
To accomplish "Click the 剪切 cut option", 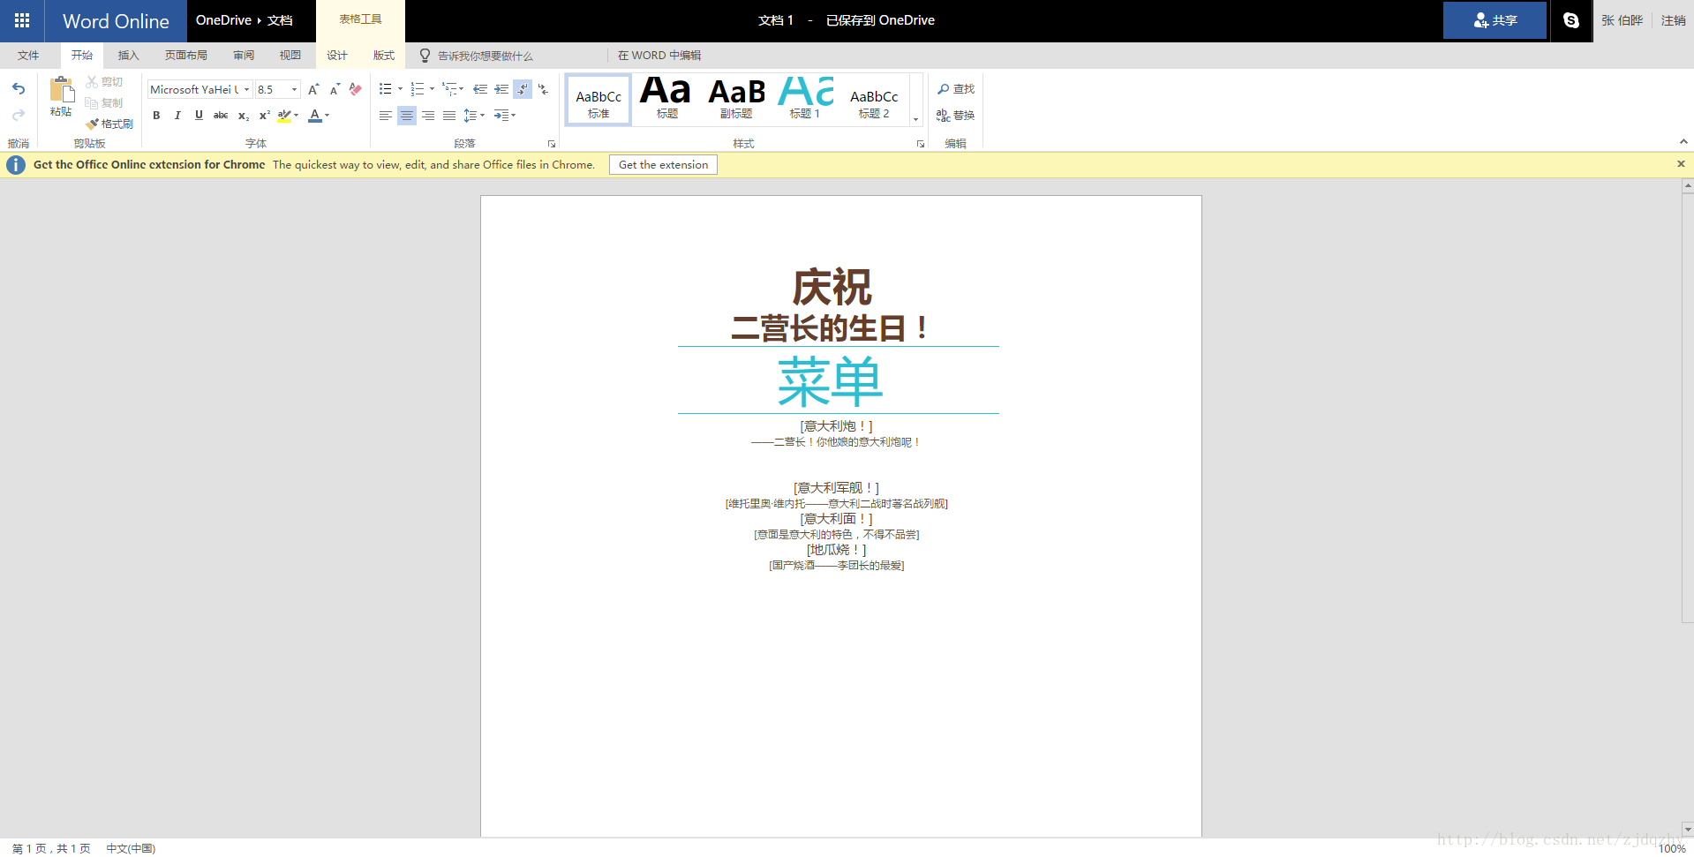I will click(104, 82).
